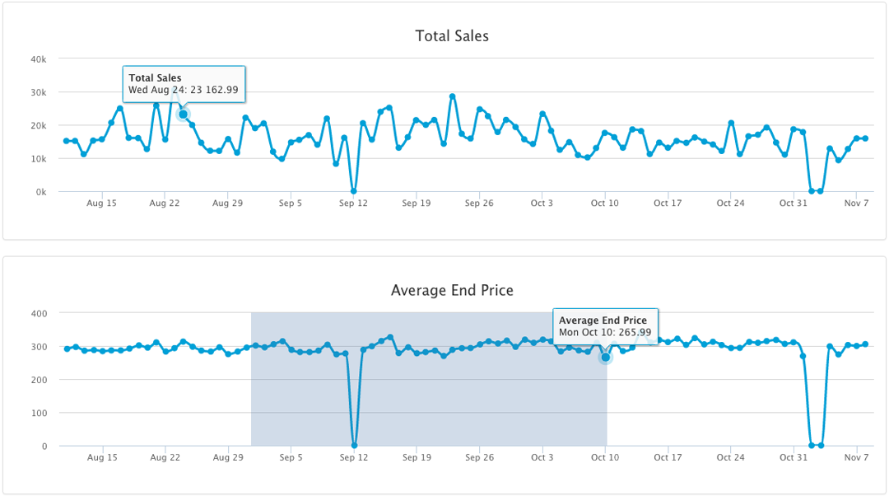The height and width of the screenshot is (496, 889).
Task: Click the 400 y-axis label on Average End Price
Action: (x=39, y=313)
